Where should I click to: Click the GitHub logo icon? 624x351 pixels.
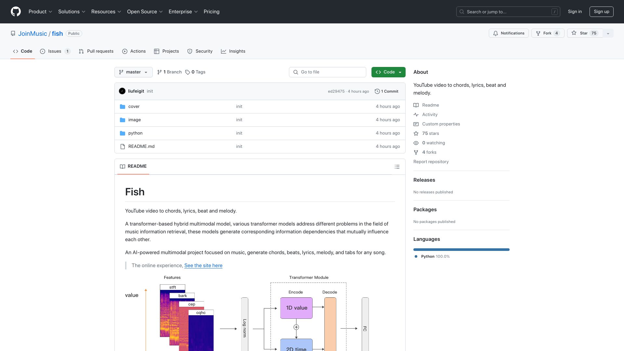[16, 12]
